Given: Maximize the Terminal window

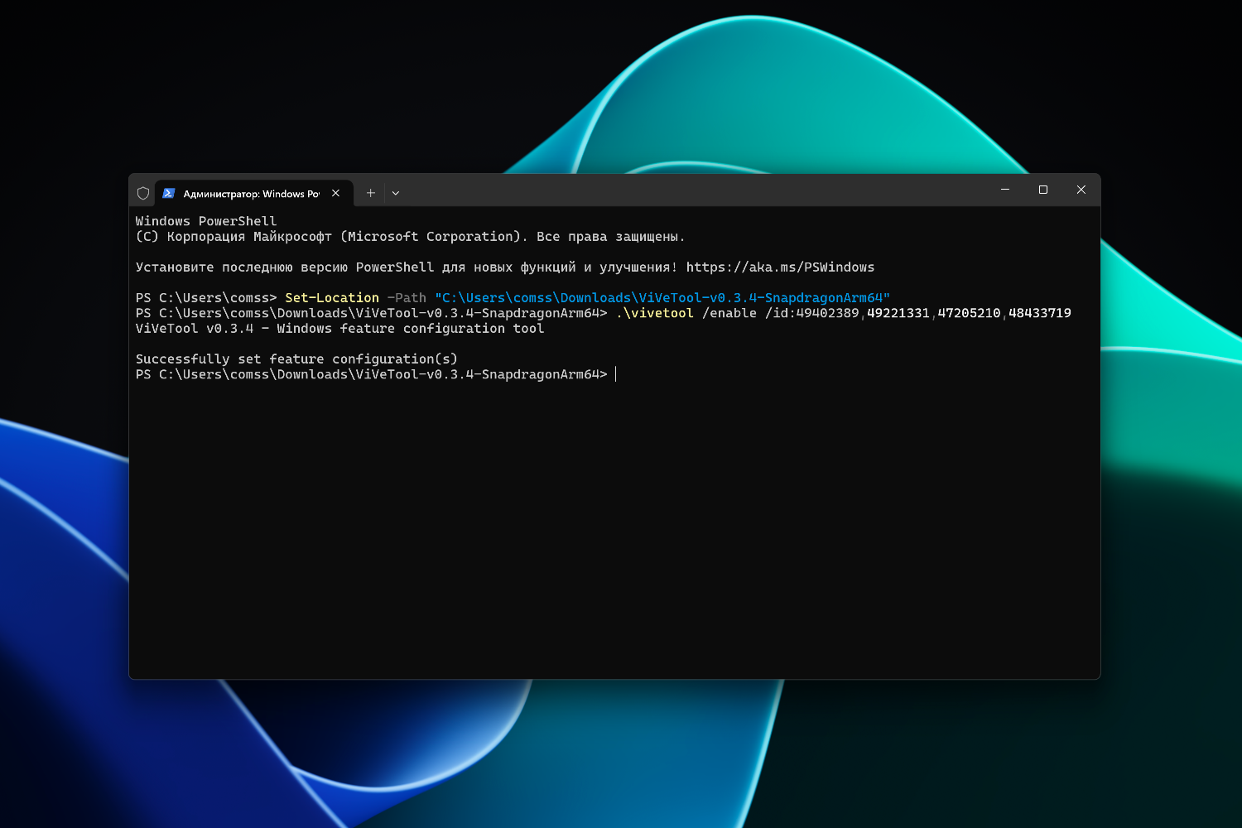Looking at the screenshot, I should (1043, 190).
